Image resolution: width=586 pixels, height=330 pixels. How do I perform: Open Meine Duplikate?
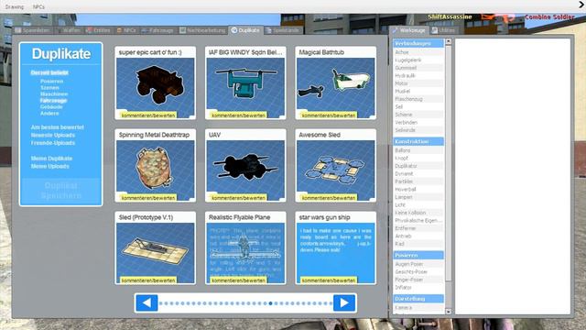point(51,159)
